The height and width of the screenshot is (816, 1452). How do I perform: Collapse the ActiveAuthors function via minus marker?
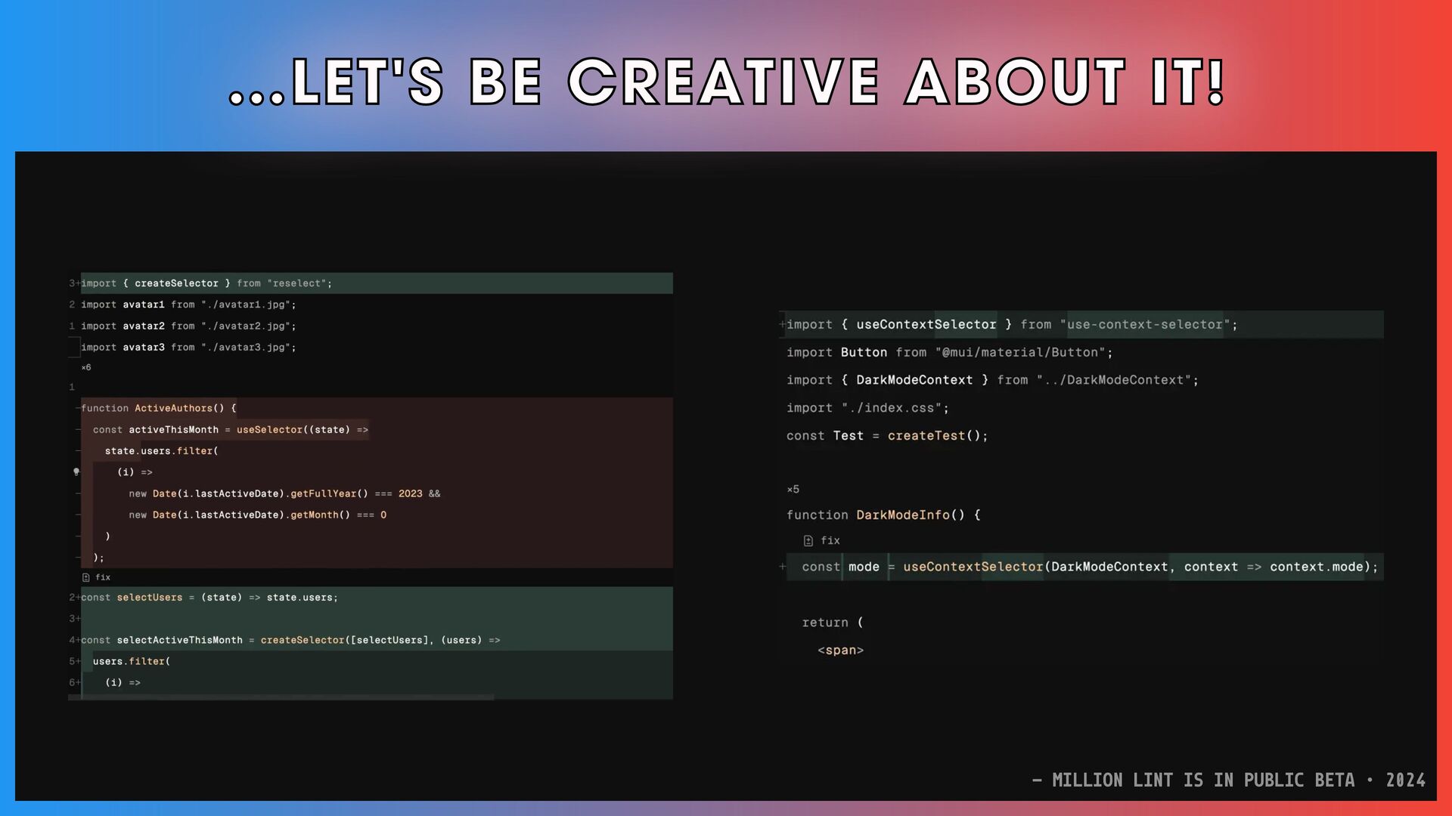(78, 408)
